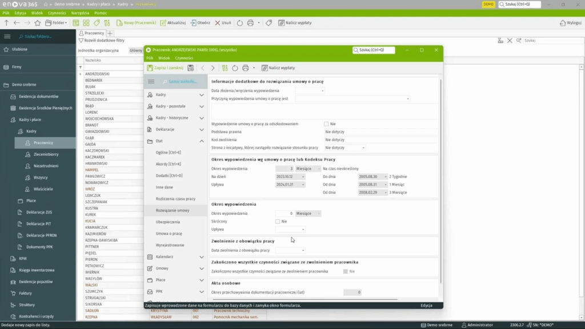585x329 pixels.
Task: Click the star favorites icon in main toolbar
Action: (38, 23)
